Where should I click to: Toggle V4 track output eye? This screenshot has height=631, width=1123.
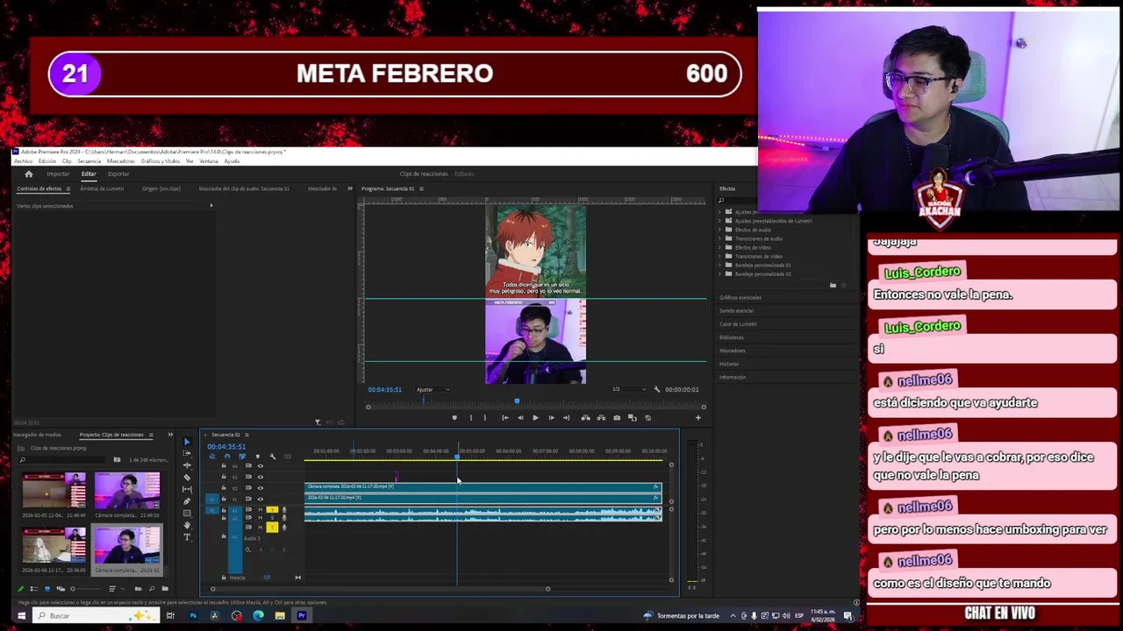point(261,466)
